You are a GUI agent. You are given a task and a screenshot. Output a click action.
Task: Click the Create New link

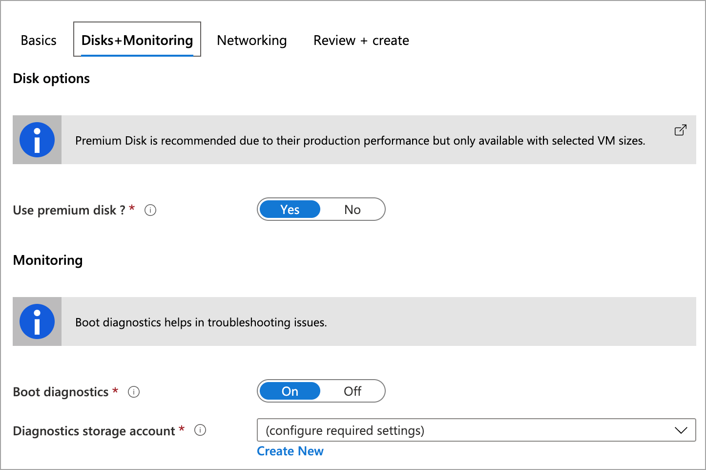click(290, 451)
